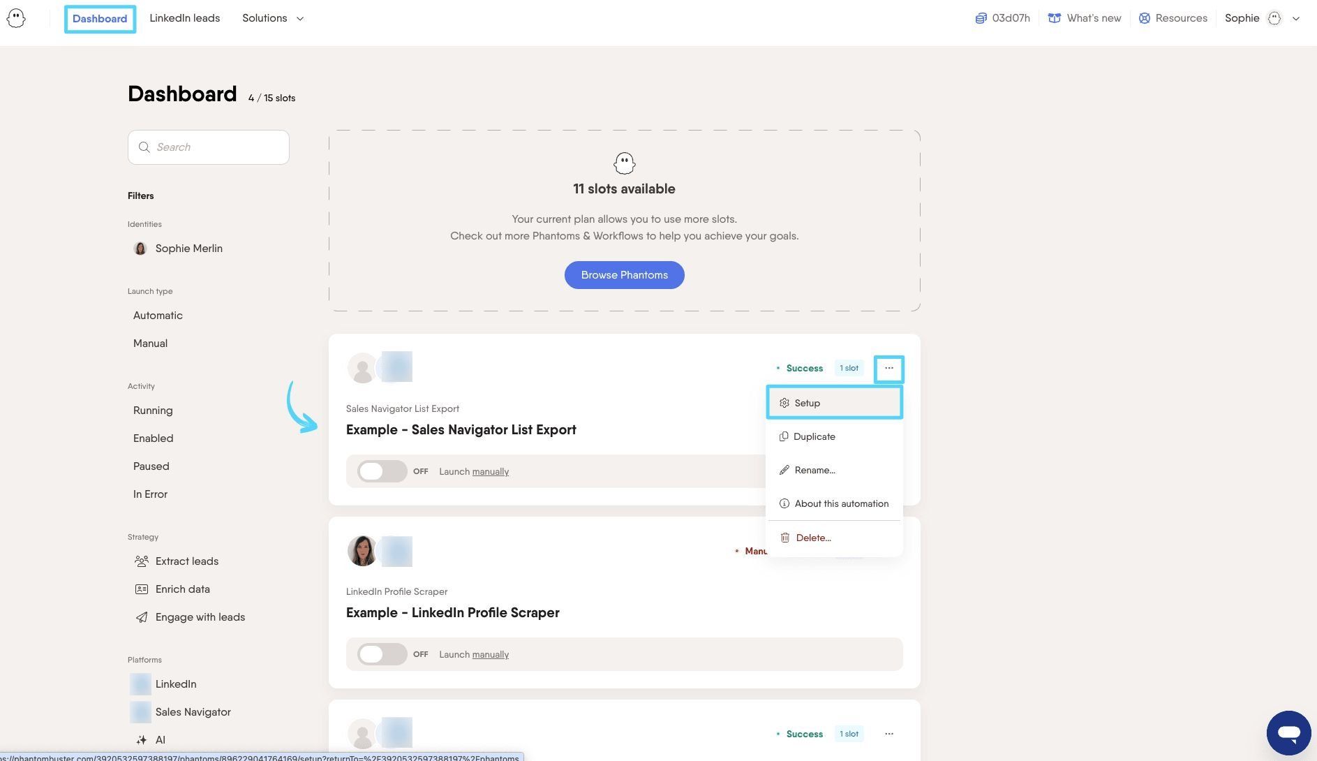Click ghost icon in slots available box

[624, 163]
